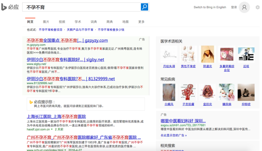Screen dimensions: 262x151
Task: Select the 图片 tab
Action: (46, 22)
